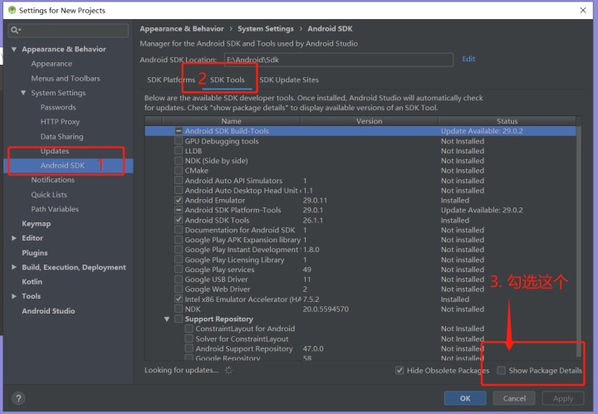598x414 pixels.
Task: Toggle Android SDK Platform-Tools checkbox
Action: click(x=179, y=210)
